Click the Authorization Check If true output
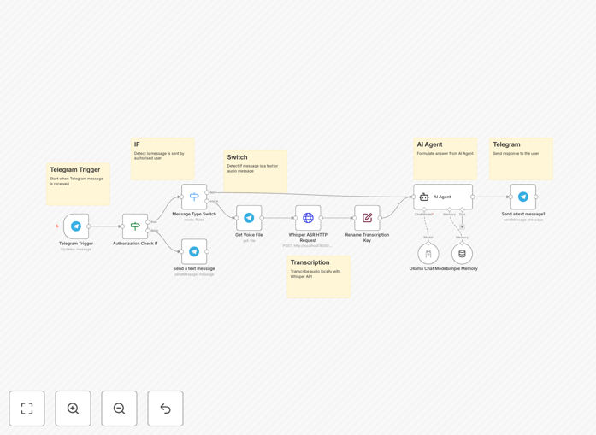596x435 pixels. click(x=148, y=222)
